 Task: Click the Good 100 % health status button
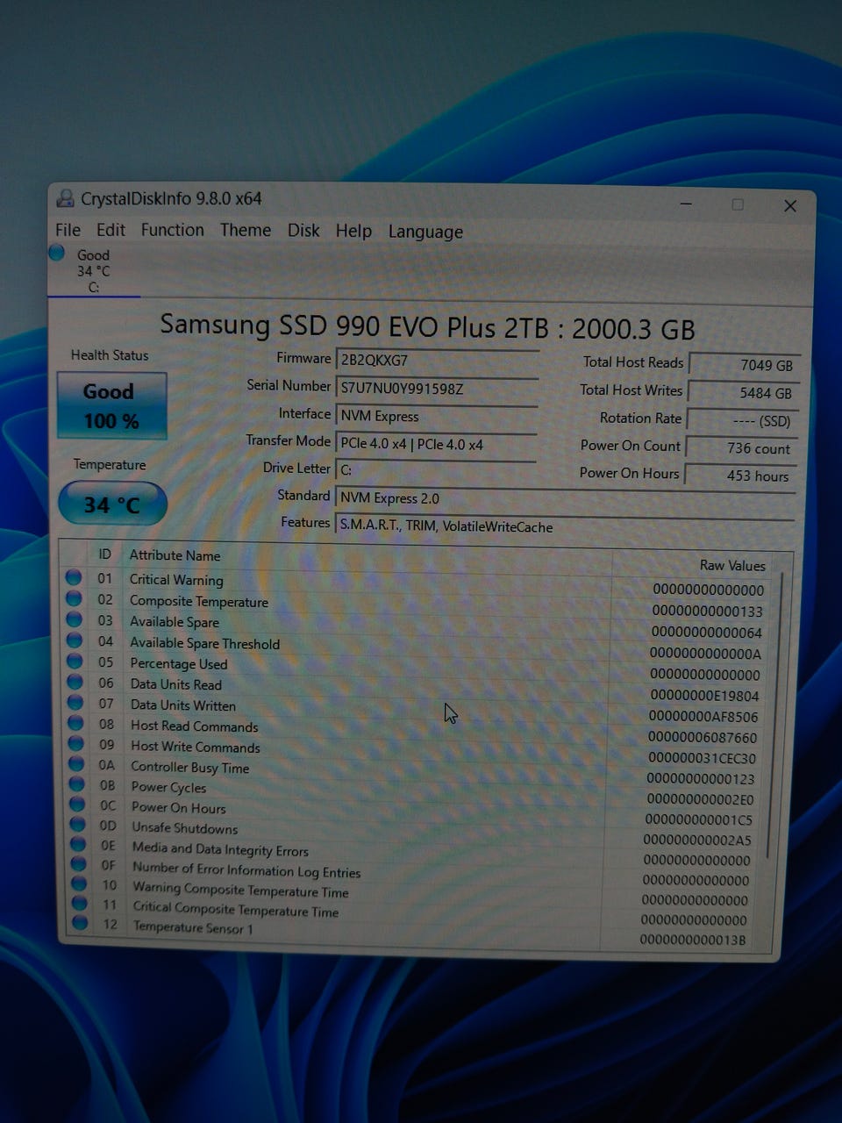111,405
